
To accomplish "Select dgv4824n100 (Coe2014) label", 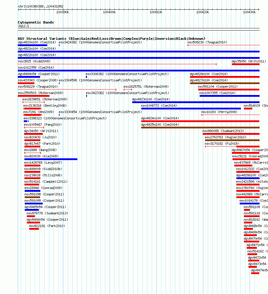I will coord(160,118).
